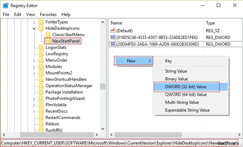Click tree pane horizontal scroll right arrow
Screen dimensions: 243x147
97,135
